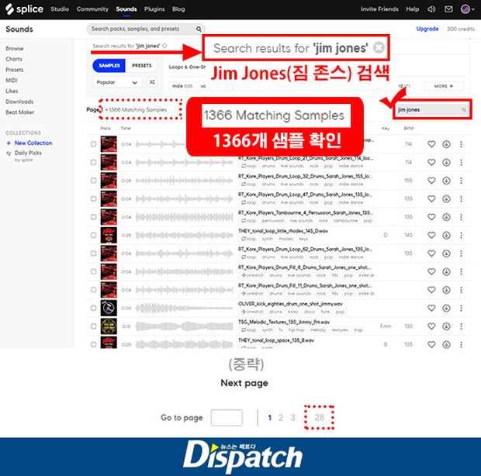Download the OLIVER_kick_eighties sample

tap(446, 308)
